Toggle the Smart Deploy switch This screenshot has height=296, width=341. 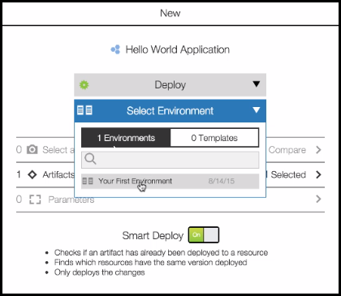(x=204, y=234)
